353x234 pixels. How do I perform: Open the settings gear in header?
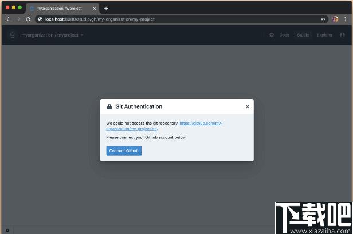tap(272, 35)
